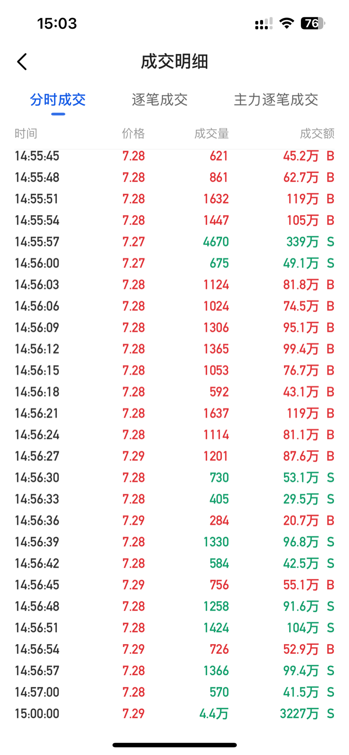This screenshot has height=755, width=349.
Task: Tap the cellular signal icon
Action: 264,24
